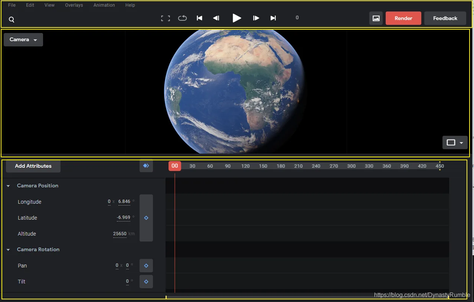Open the Animation menu
This screenshot has height=302, width=474.
coord(104,5)
